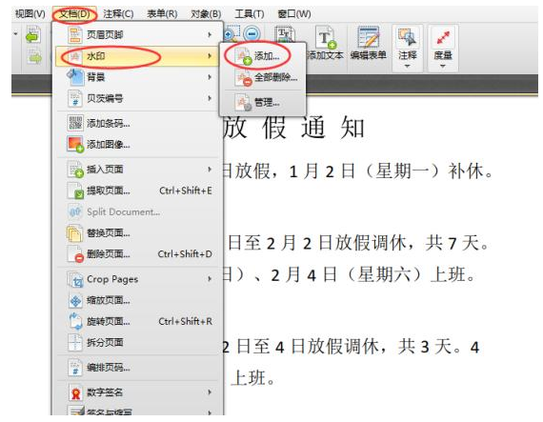Click the 删除页面 red minus icon
This screenshot has width=543, height=422.
75,254
